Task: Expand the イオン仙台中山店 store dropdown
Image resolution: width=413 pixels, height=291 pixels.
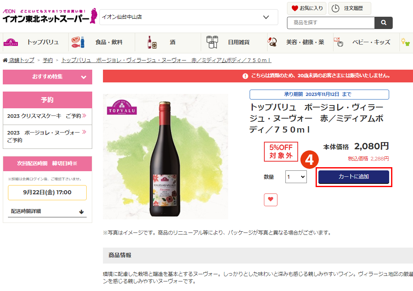Action: coord(188,17)
